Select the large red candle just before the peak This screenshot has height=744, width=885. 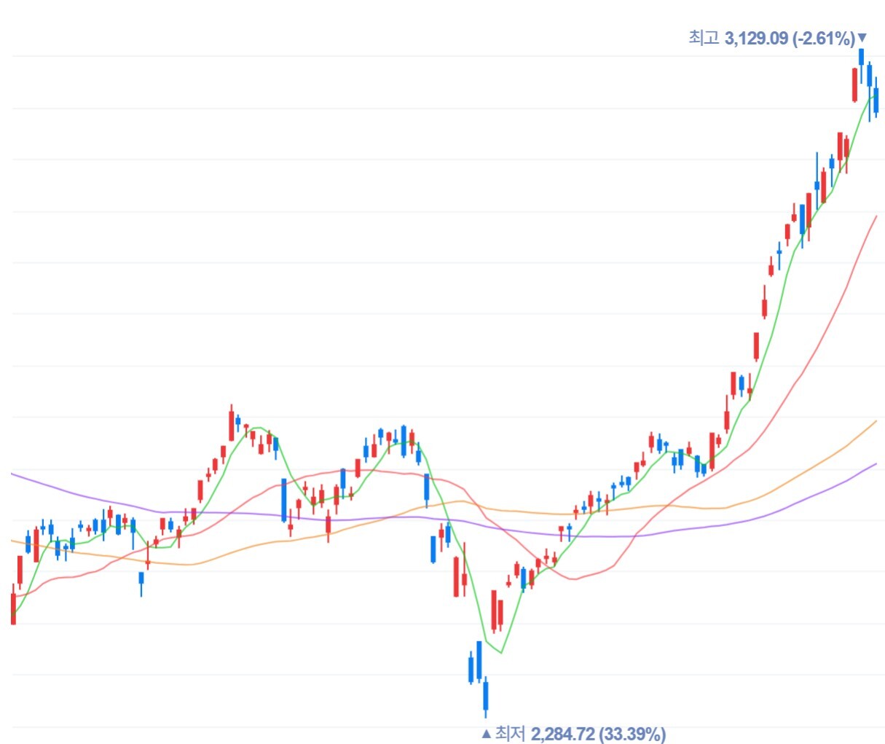pos(854,85)
